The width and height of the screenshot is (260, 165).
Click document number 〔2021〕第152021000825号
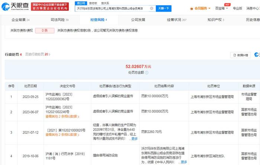pyautogui.click(x=66, y=130)
